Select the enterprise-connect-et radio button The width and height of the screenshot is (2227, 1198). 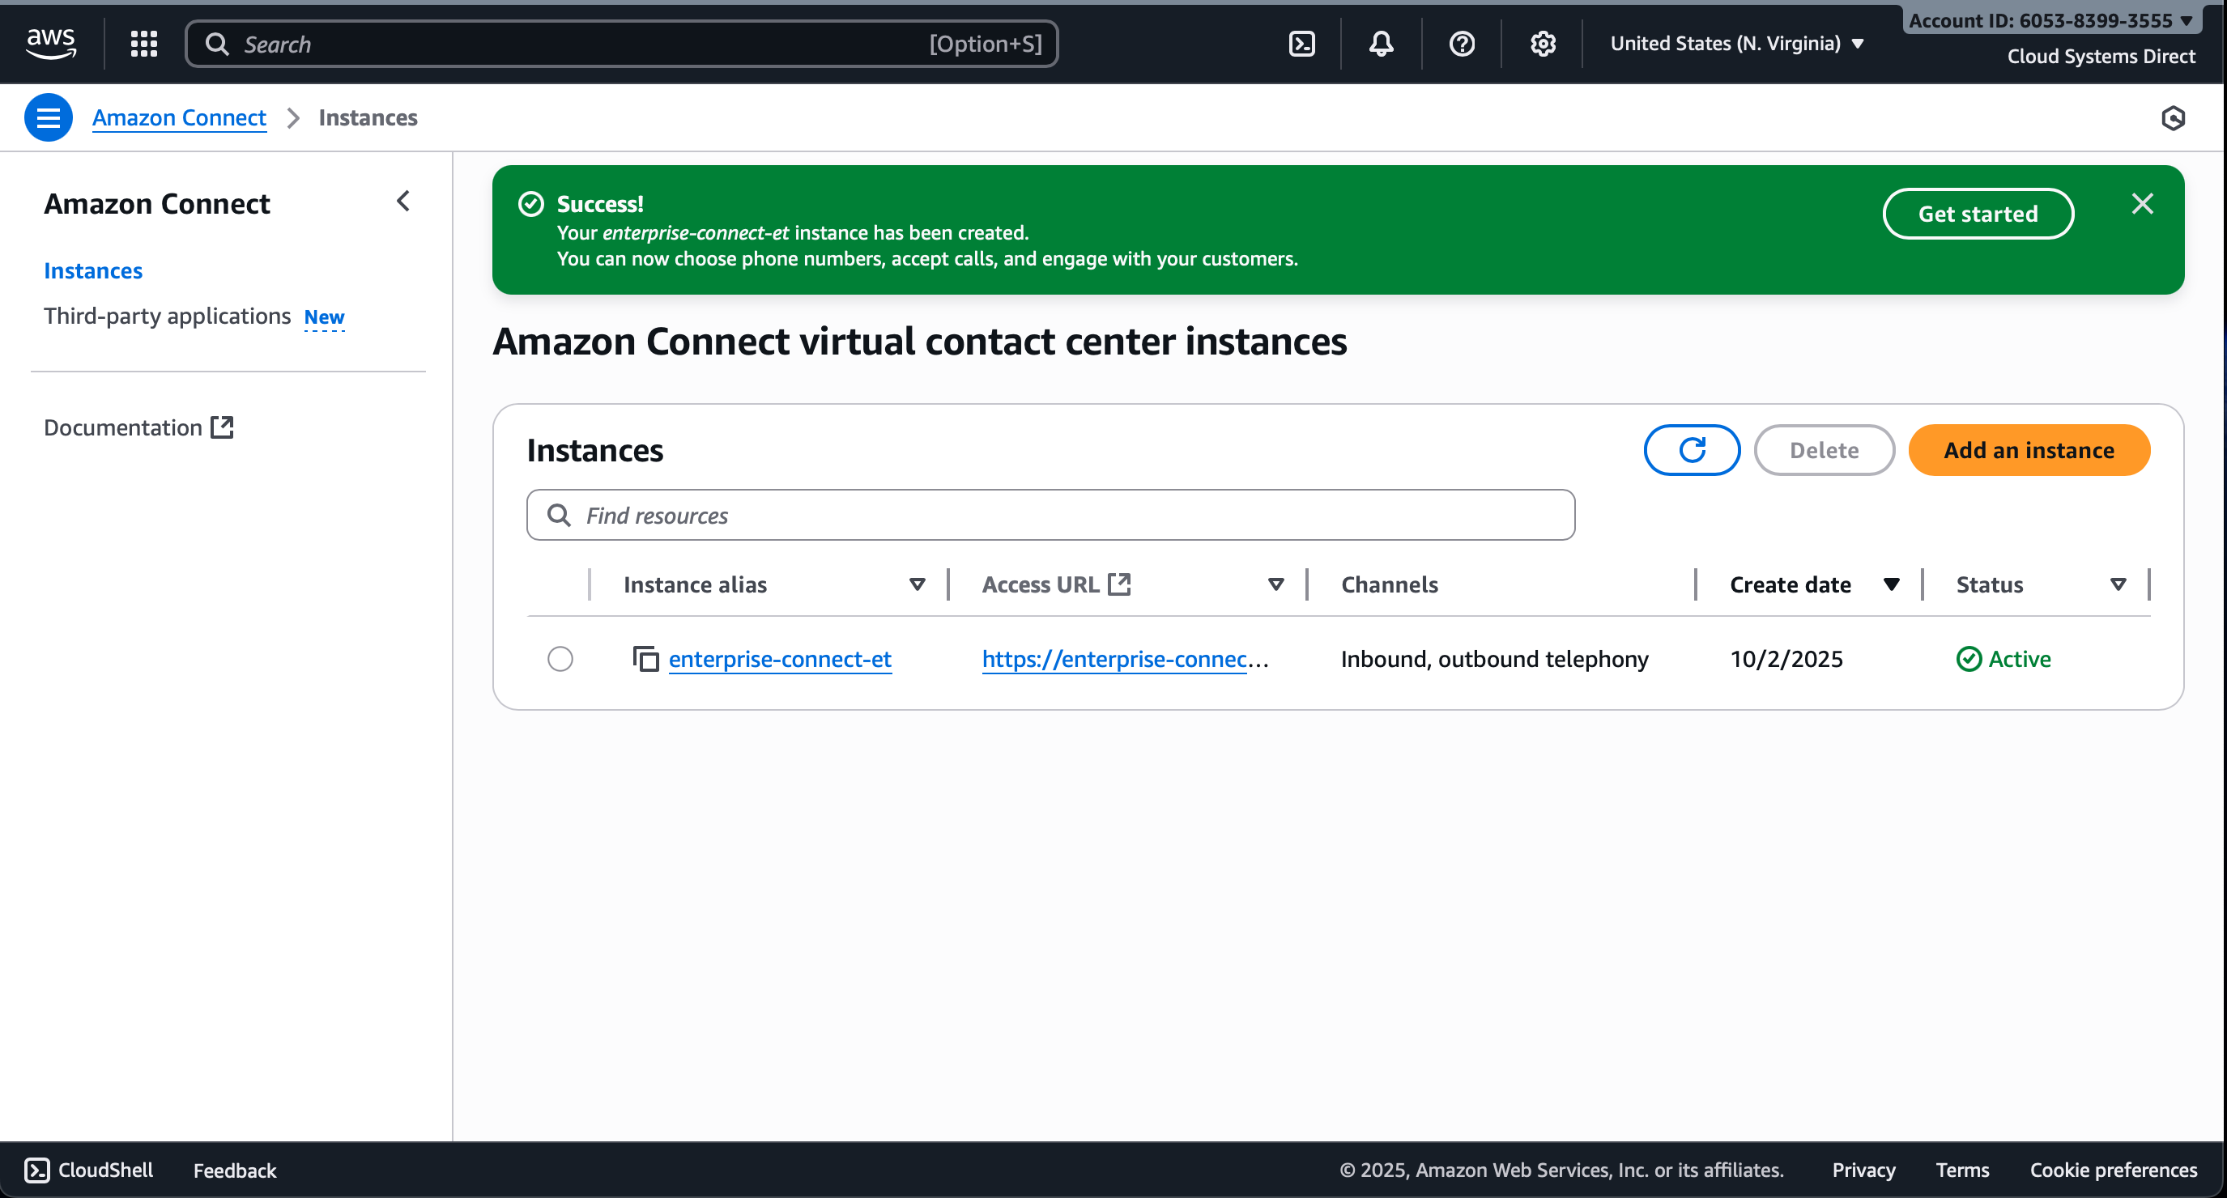pos(560,659)
